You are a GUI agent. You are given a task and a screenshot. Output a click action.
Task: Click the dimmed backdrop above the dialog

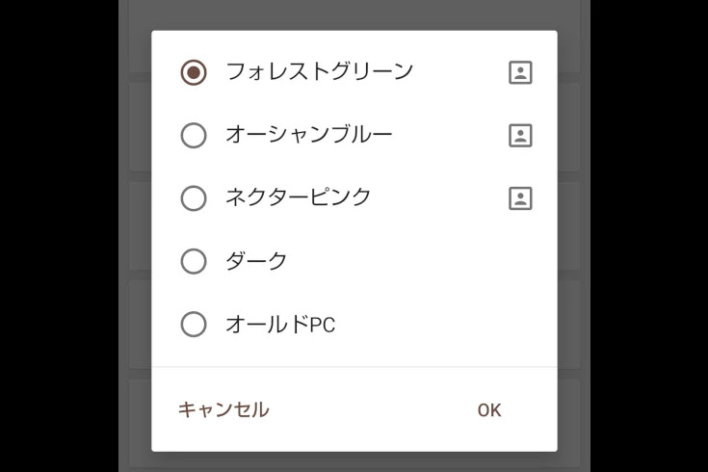click(x=354, y=14)
